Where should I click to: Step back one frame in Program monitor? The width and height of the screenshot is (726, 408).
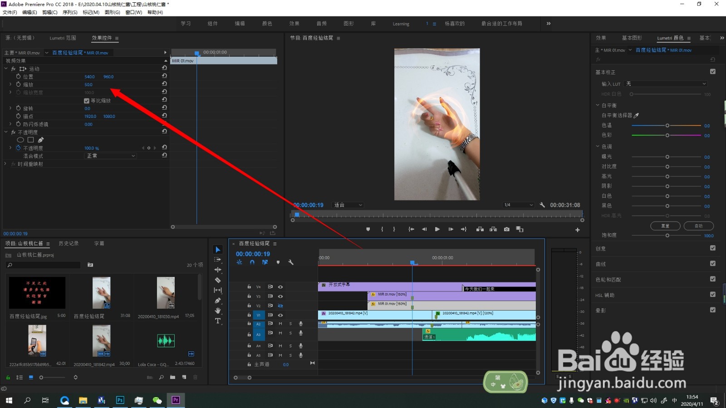(x=424, y=229)
